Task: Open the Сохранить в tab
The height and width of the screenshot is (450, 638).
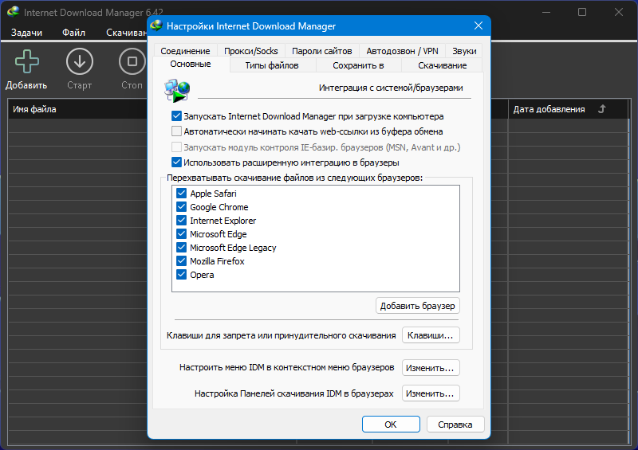Action: tap(358, 65)
